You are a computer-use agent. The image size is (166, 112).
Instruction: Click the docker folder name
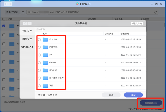tap(52, 63)
